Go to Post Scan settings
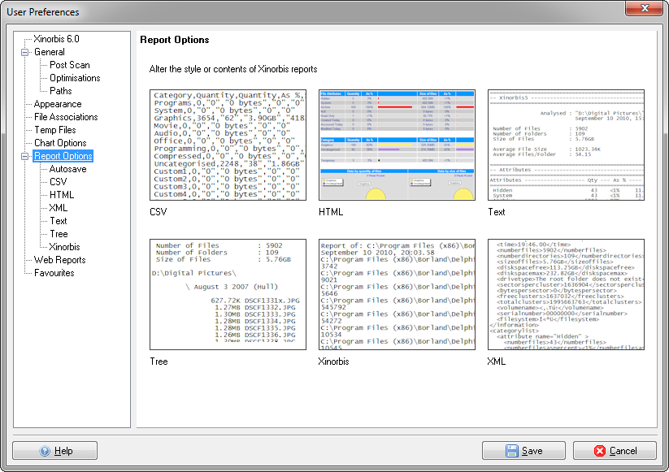 [70, 65]
